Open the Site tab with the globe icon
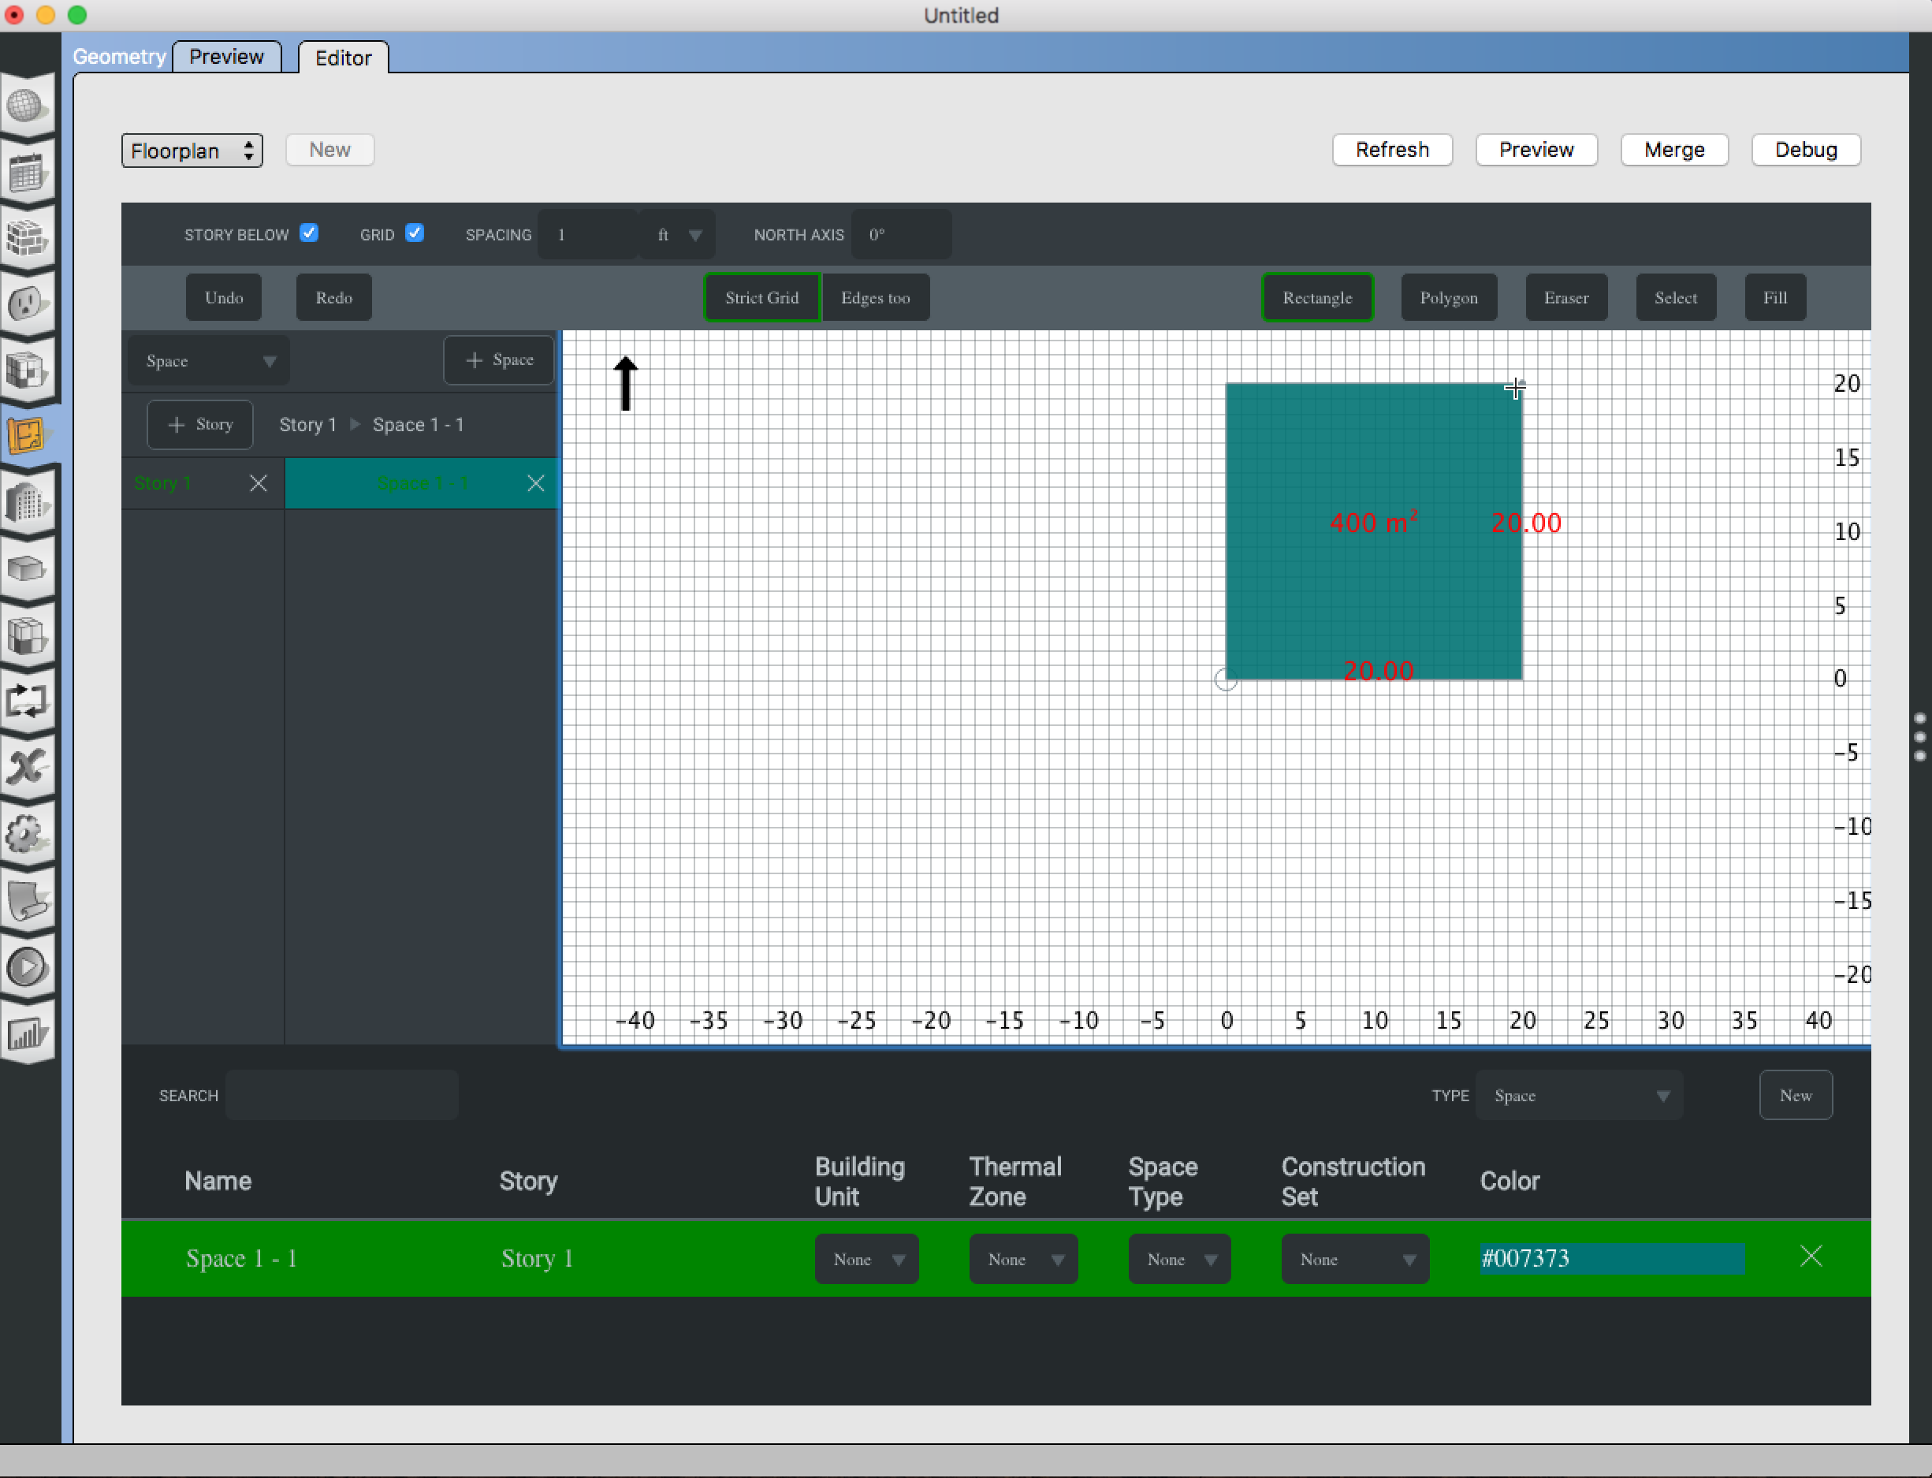This screenshot has width=1932, height=1478. (29, 106)
